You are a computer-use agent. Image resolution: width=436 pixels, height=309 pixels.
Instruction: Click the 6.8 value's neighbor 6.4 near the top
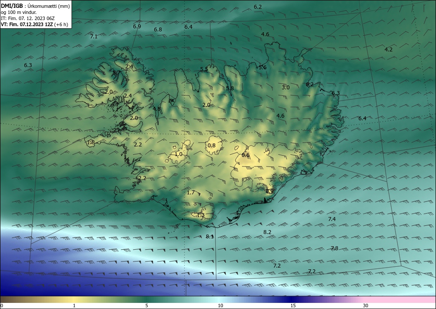(x=188, y=27)
